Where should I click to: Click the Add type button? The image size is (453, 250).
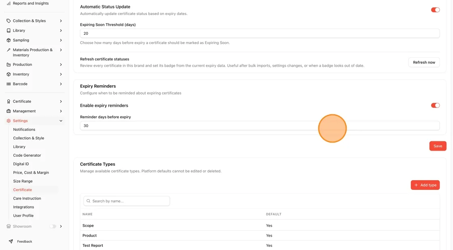pos(425,185)
